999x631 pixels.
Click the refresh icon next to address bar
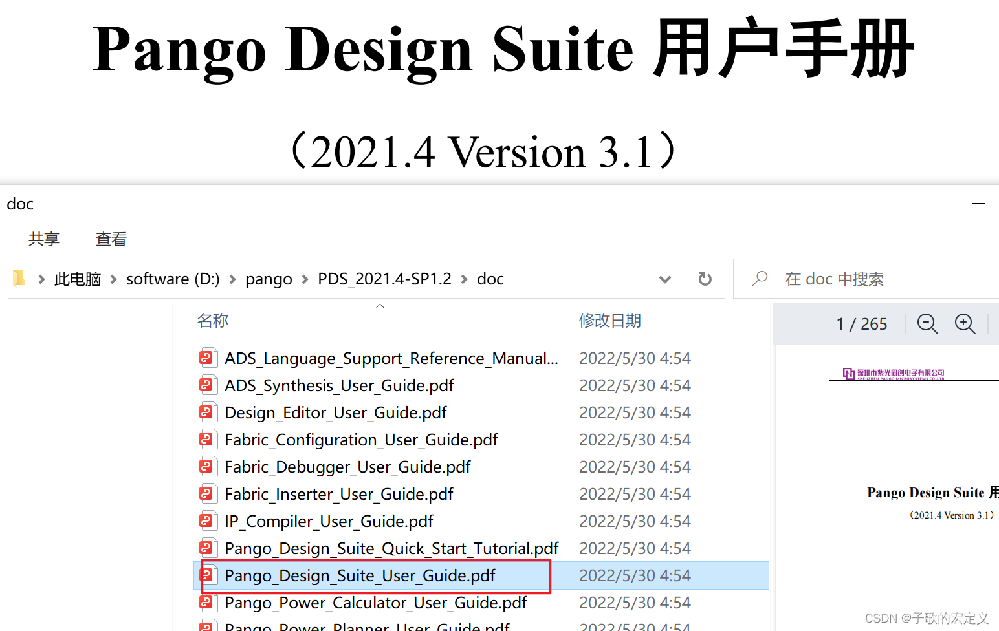tap(705, 279)
